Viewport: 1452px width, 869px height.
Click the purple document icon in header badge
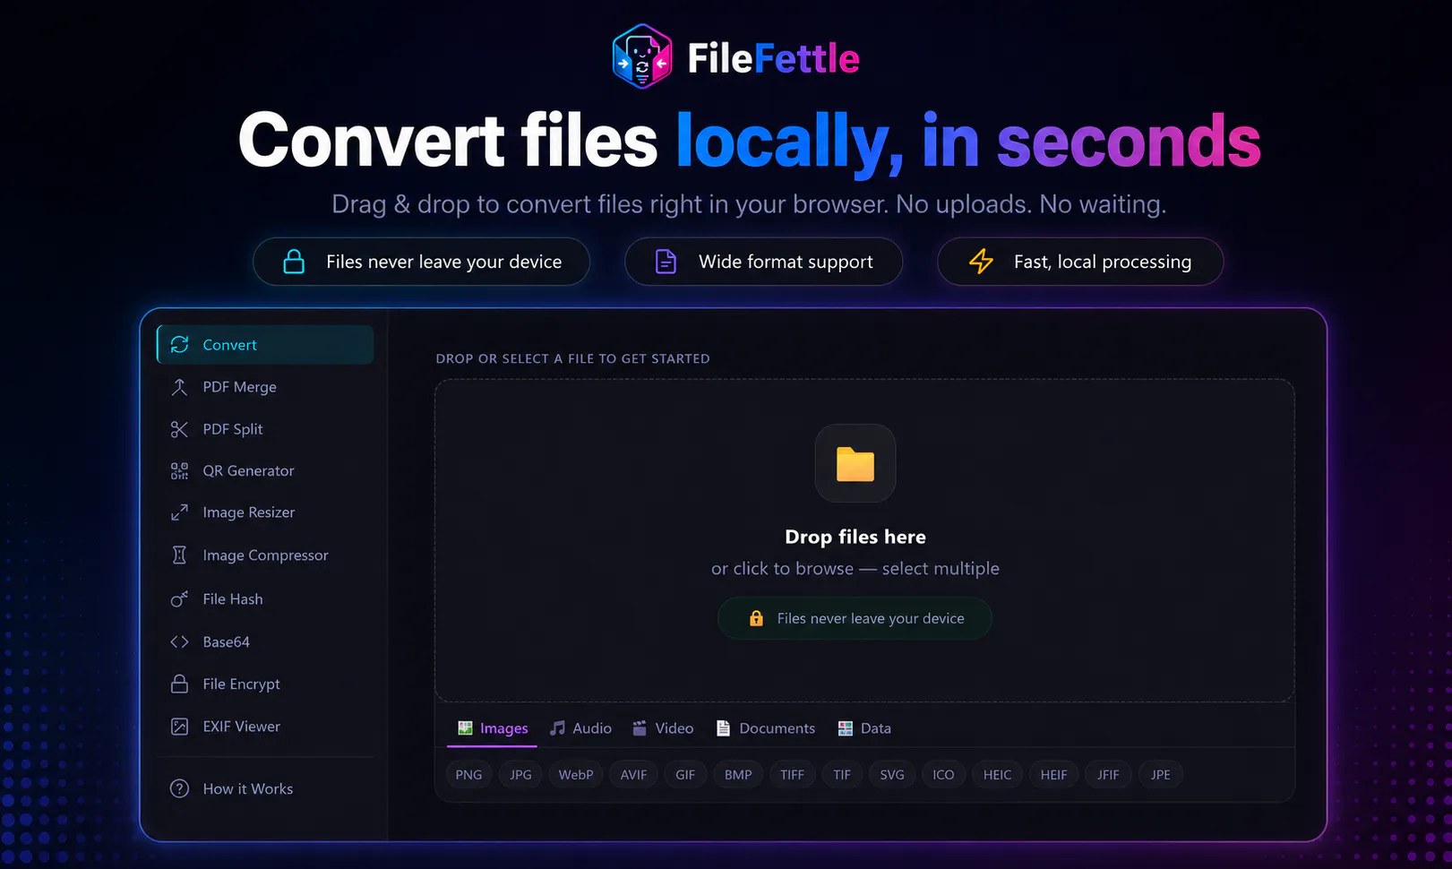[x=666, y=262]
